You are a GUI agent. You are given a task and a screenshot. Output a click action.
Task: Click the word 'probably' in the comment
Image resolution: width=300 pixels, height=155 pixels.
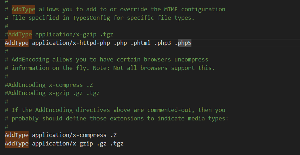25,119
